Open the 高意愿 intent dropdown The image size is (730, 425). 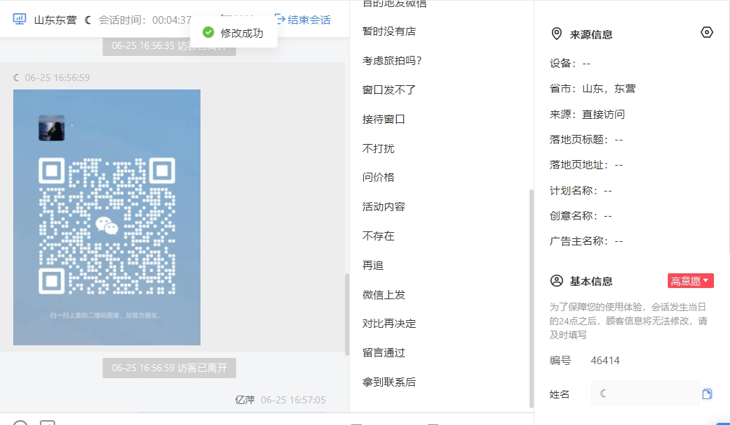[x=690, y=281]
